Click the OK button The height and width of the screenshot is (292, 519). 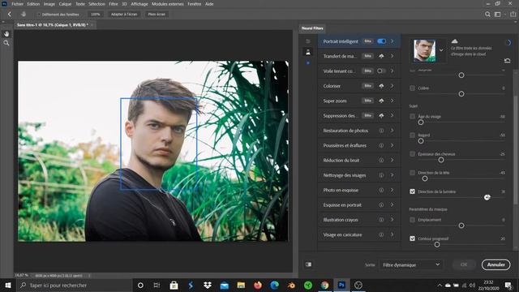464,264
